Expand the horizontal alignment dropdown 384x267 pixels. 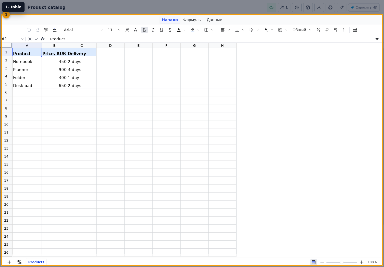229,30
